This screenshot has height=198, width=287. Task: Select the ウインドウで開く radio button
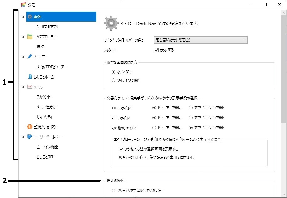tap(113, 79)
